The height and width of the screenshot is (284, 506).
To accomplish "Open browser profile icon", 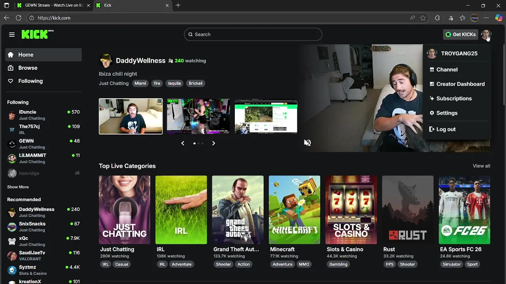I will 474,18.
